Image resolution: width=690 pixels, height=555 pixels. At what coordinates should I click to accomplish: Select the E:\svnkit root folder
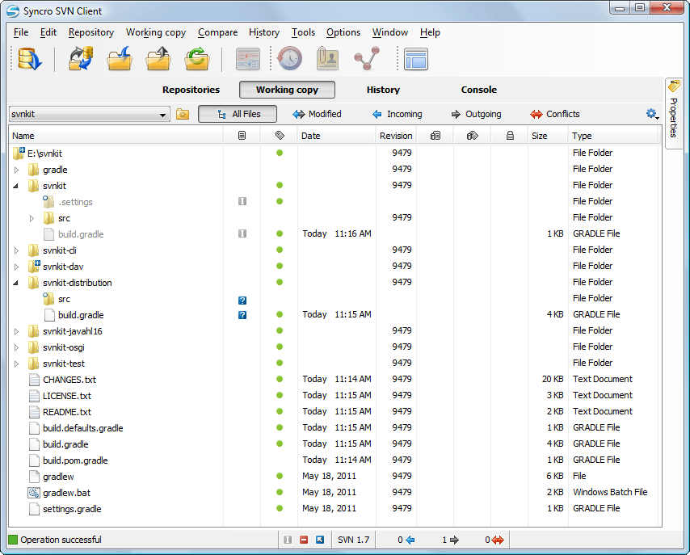pos(44,153)
